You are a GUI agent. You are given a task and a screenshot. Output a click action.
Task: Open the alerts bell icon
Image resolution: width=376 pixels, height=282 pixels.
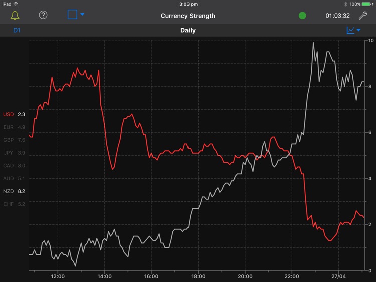(15, 16)
